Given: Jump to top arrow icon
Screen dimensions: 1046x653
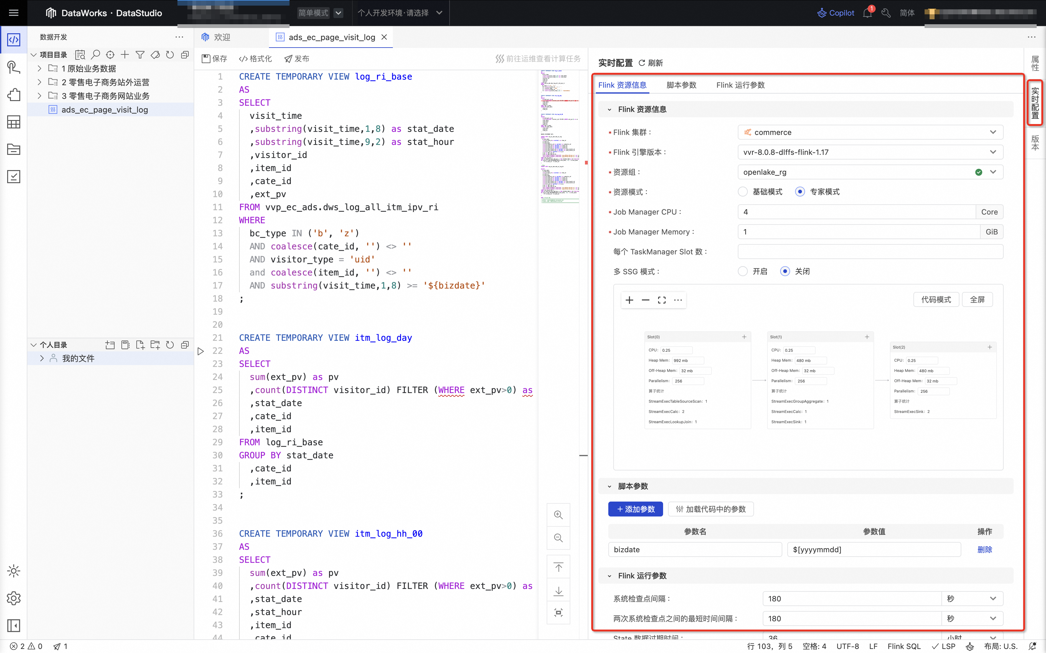Looking at the screenshot, I should coord(558,567).
